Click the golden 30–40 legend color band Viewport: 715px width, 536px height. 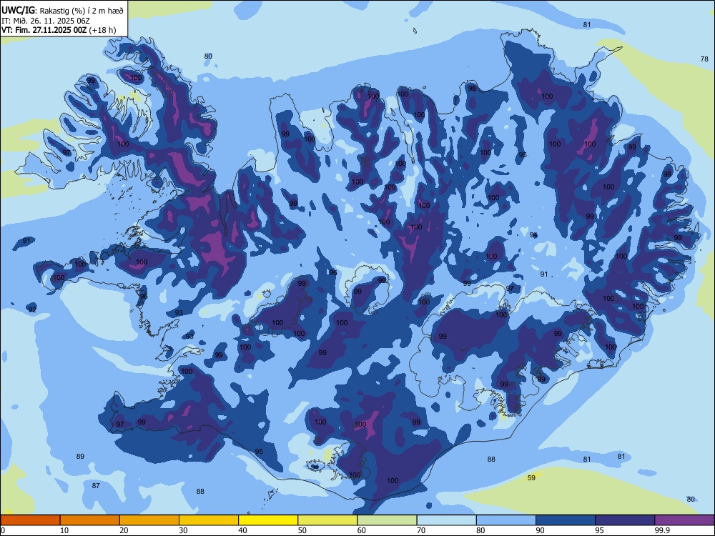tap(209, 520)
